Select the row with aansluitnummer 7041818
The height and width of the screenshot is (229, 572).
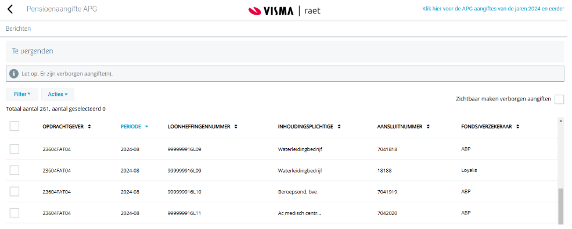[14, 149]
